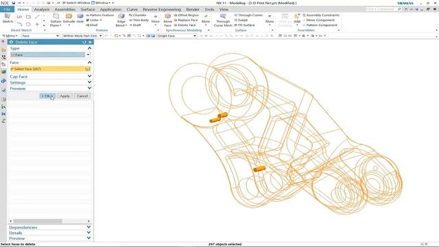Viewport: 439px width, 247px height.
Task: Activate the Draft command
Action: 135,25
